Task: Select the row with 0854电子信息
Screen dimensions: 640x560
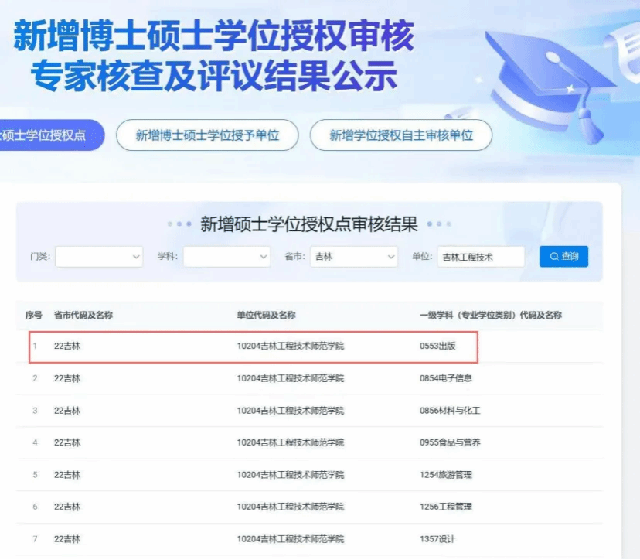Action: coord(445,378)
